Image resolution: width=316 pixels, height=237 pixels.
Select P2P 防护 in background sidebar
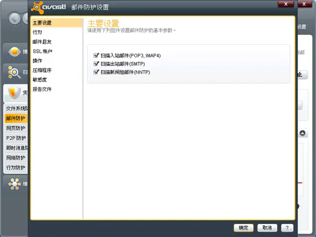pos(16,138)
